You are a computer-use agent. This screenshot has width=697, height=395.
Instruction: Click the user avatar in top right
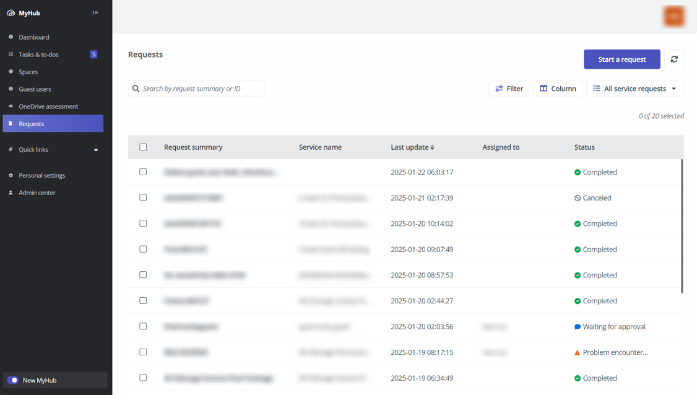(x=673, y=17)
